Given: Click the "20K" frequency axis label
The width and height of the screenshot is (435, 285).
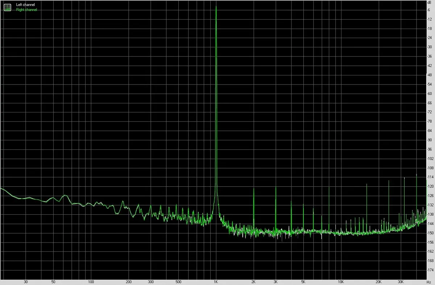Looking at the screenshot, I should pos(378,282).
